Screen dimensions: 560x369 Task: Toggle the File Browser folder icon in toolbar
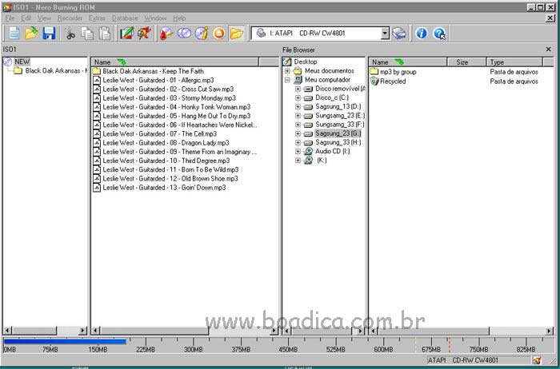pos(237,34)
